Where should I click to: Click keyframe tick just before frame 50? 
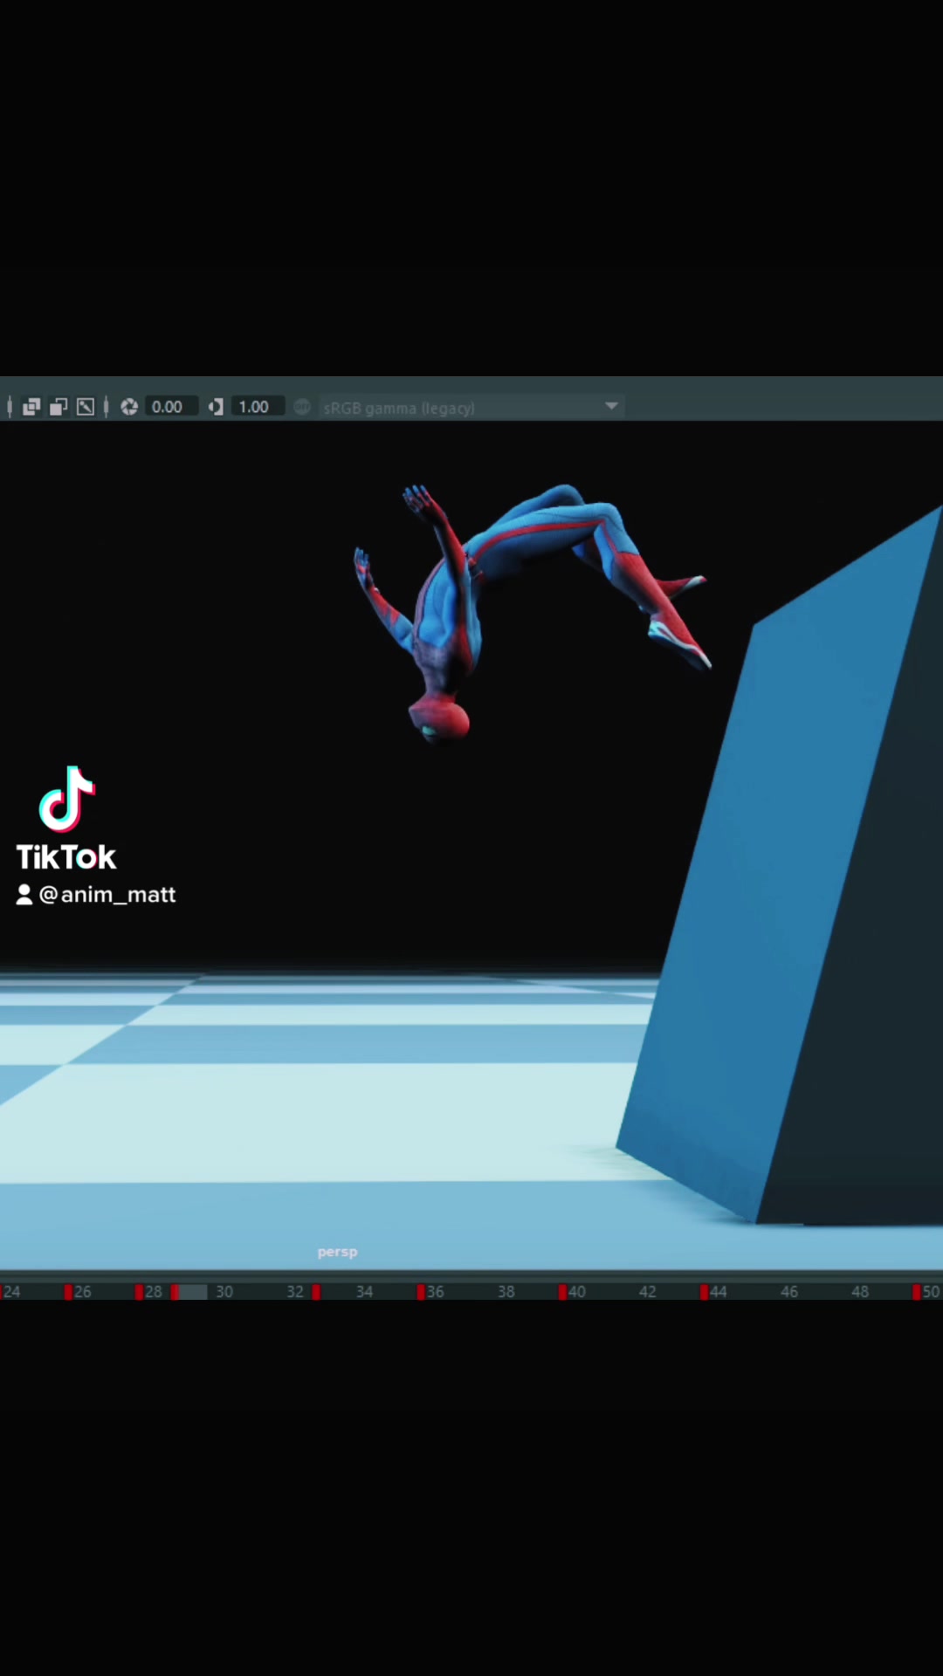(x=916, y=1292)
